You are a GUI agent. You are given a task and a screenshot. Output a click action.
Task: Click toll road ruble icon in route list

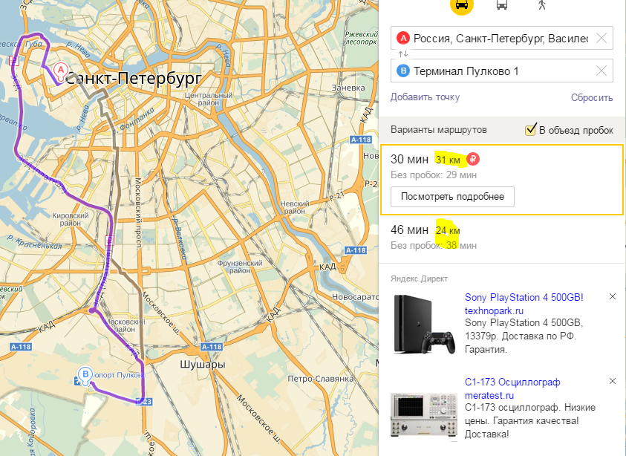473,160
